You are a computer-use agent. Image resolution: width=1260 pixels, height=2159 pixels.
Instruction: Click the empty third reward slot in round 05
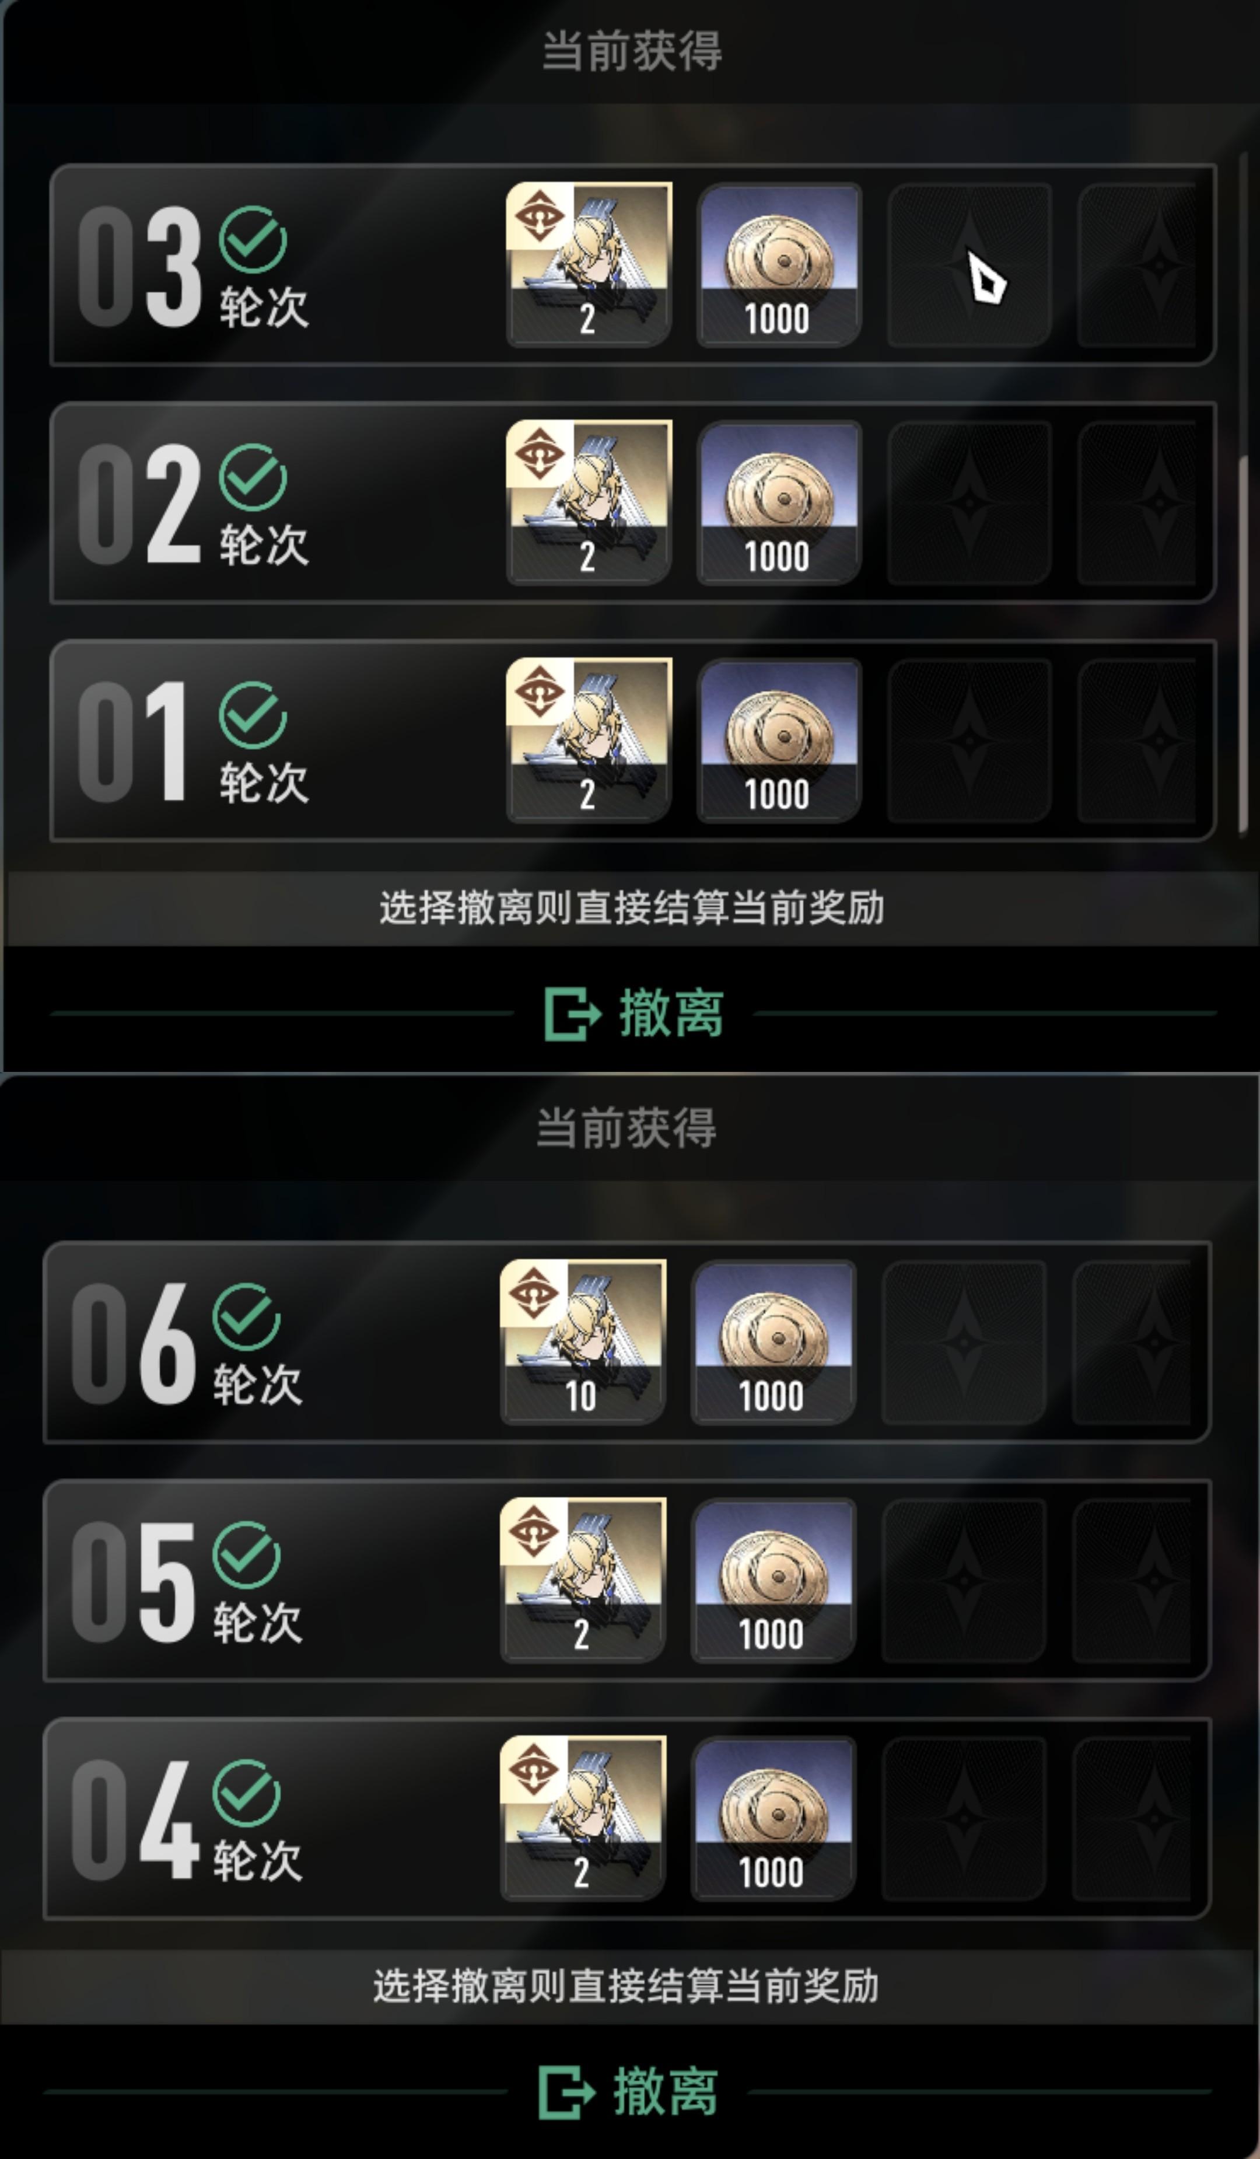963,1581
